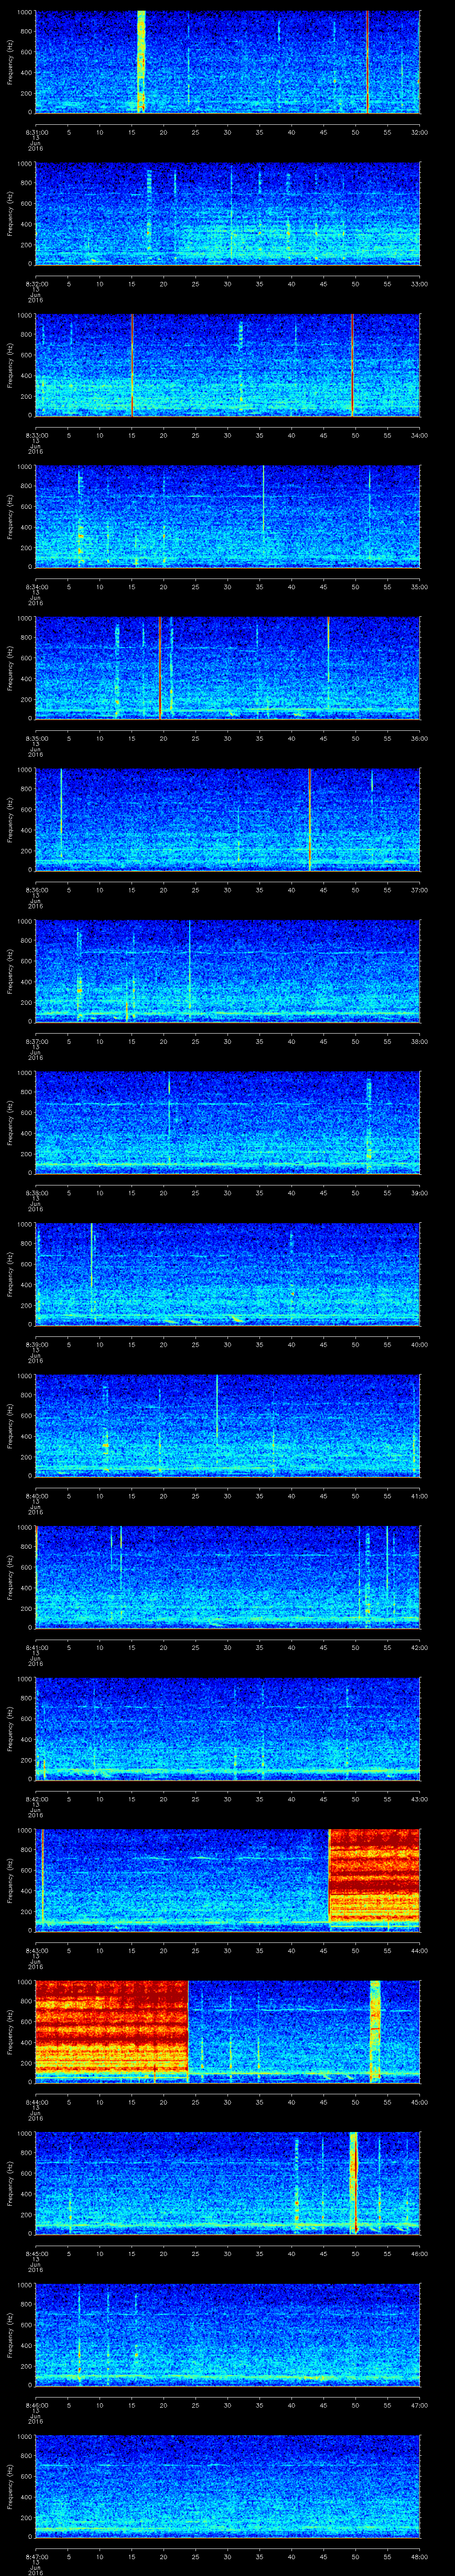Image resolution: width=455 pixels, height=2576 pixels.
Task: Click the 8:44:00 timestamp
Action: click(x=36, y=2102)
